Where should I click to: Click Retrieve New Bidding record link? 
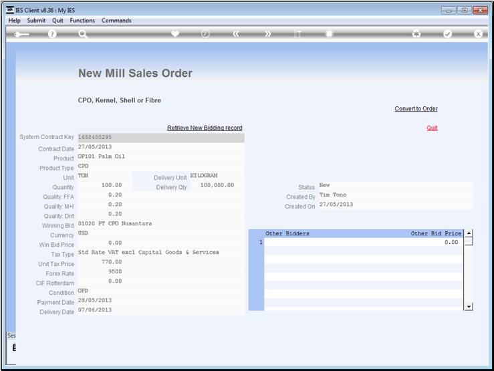(205, 128)
